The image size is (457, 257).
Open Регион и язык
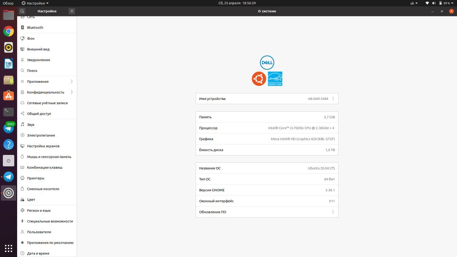pos(47,211)
